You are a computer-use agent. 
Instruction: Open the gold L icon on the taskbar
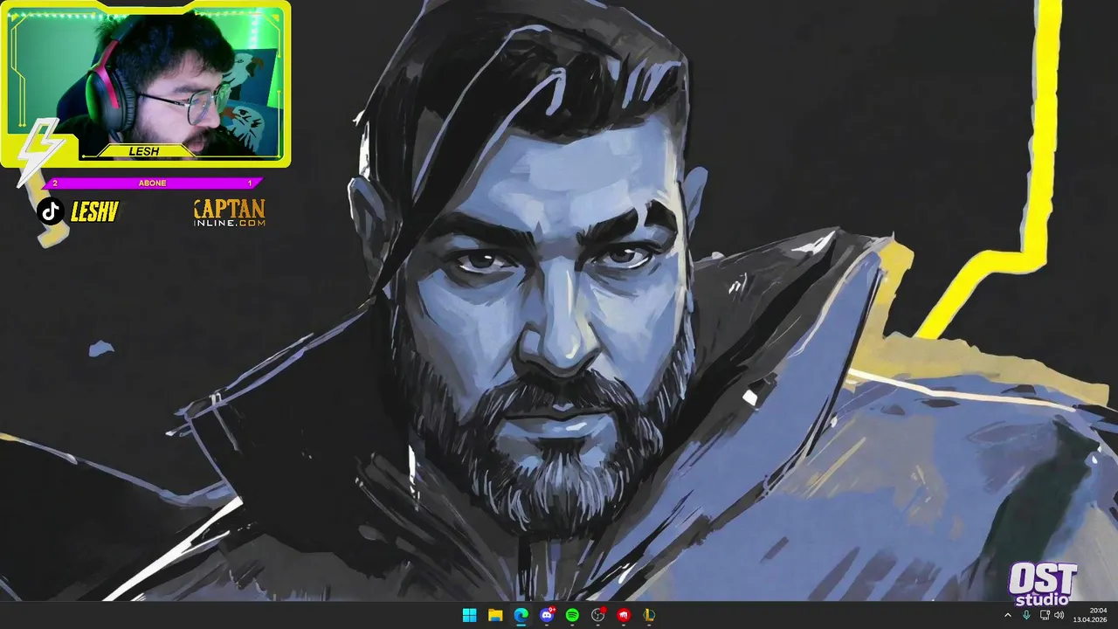(x=649, y=615)
